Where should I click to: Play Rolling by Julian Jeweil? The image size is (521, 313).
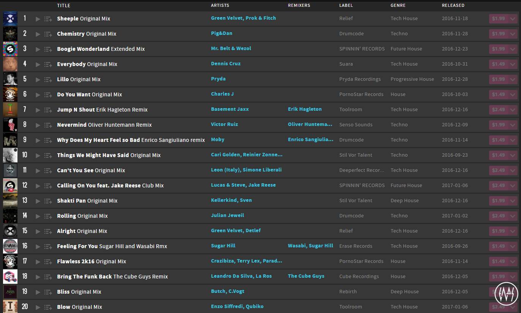click(x=38, y=216)
